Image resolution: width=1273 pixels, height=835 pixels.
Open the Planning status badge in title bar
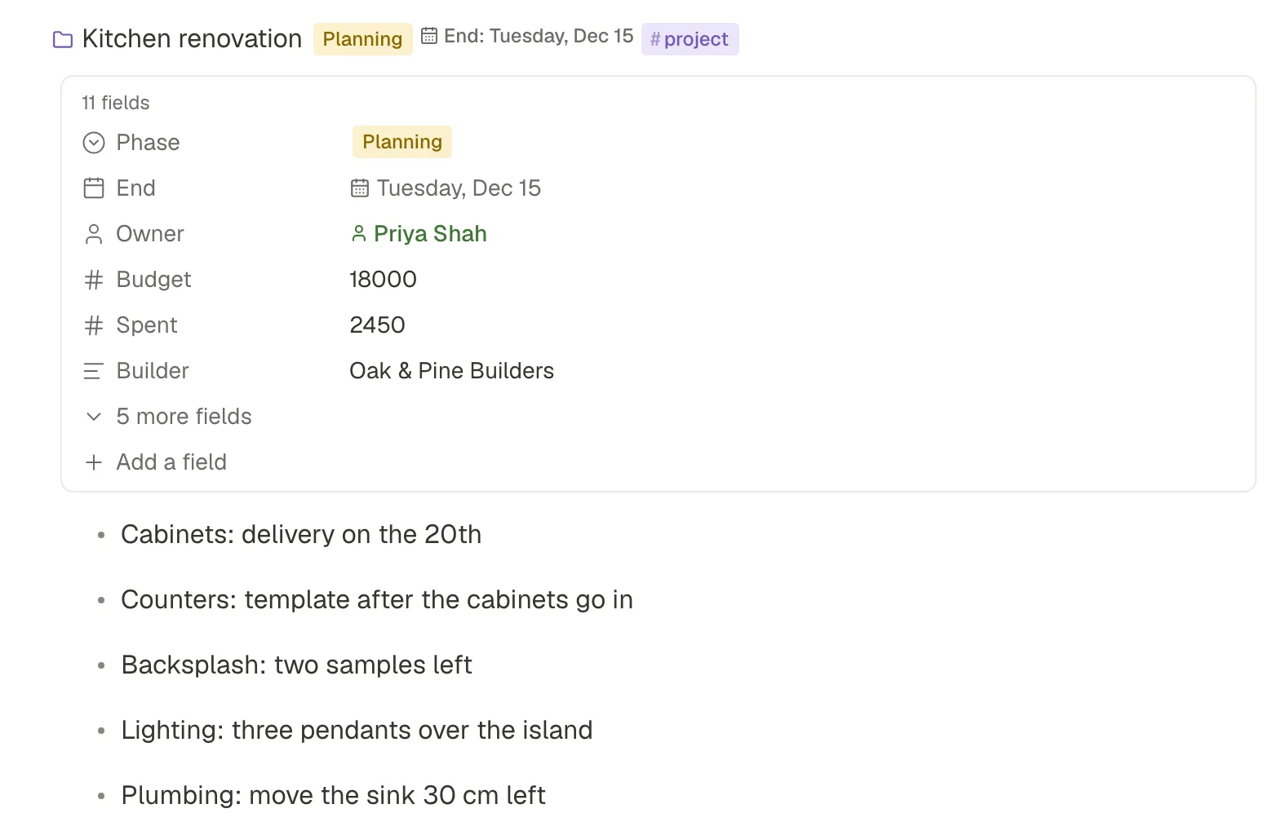pos(363,39)
